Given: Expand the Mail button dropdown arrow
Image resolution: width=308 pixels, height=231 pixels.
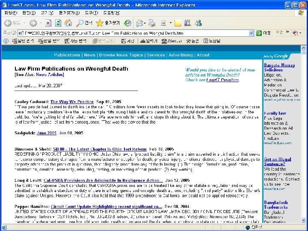Looking at the screenshot, I should coord(145,23).
